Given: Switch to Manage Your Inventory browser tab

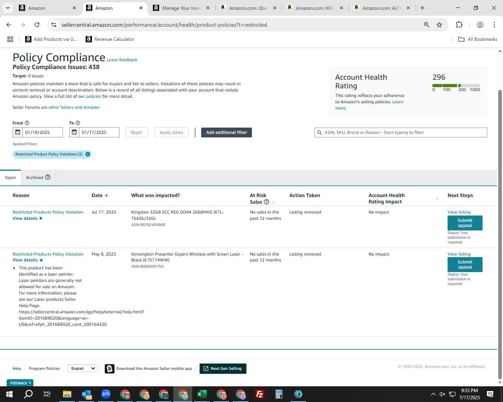Looking at the screenshot, I should [181, 8].
